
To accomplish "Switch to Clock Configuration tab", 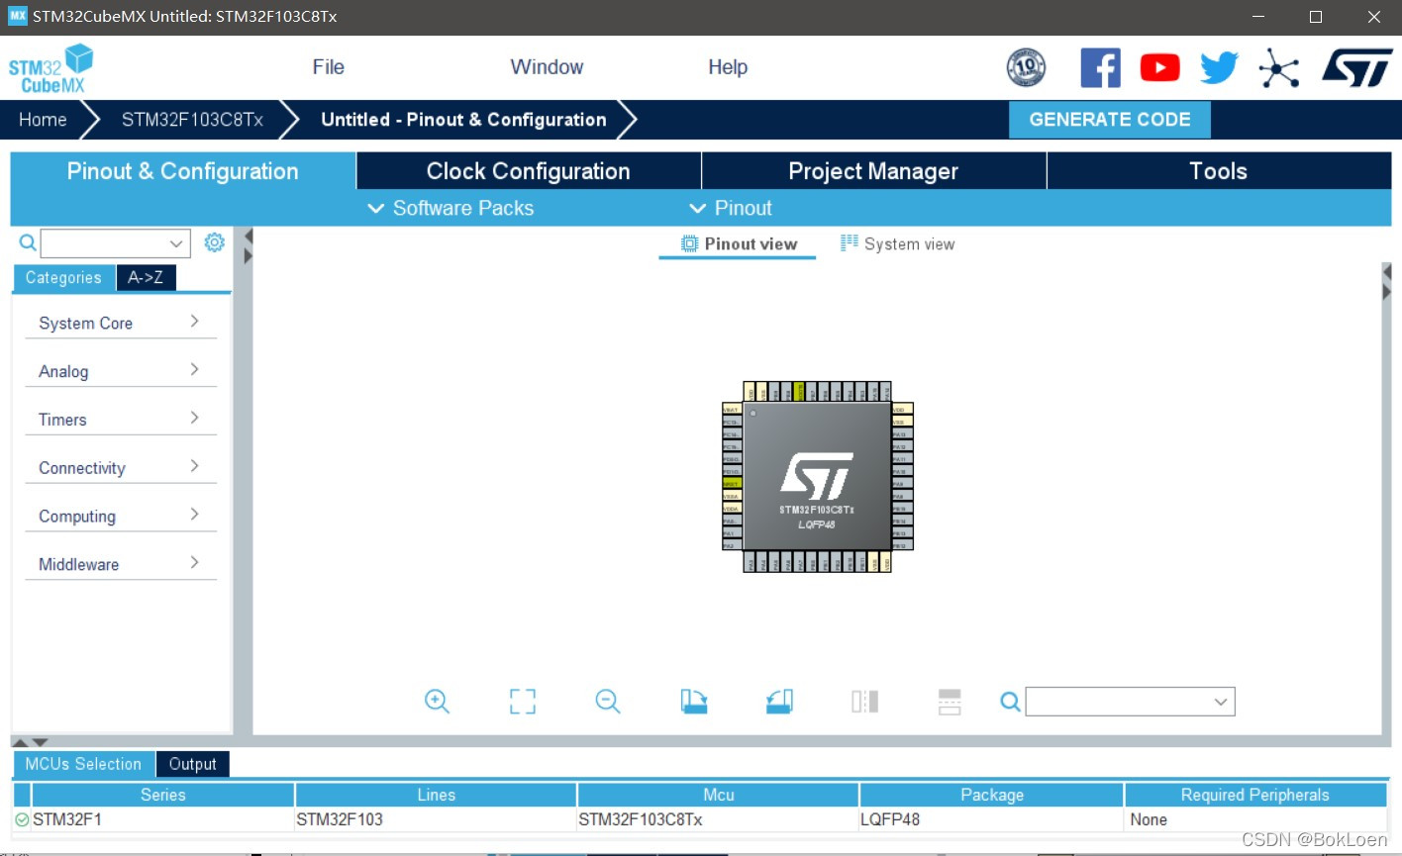I will pos(528,171).
